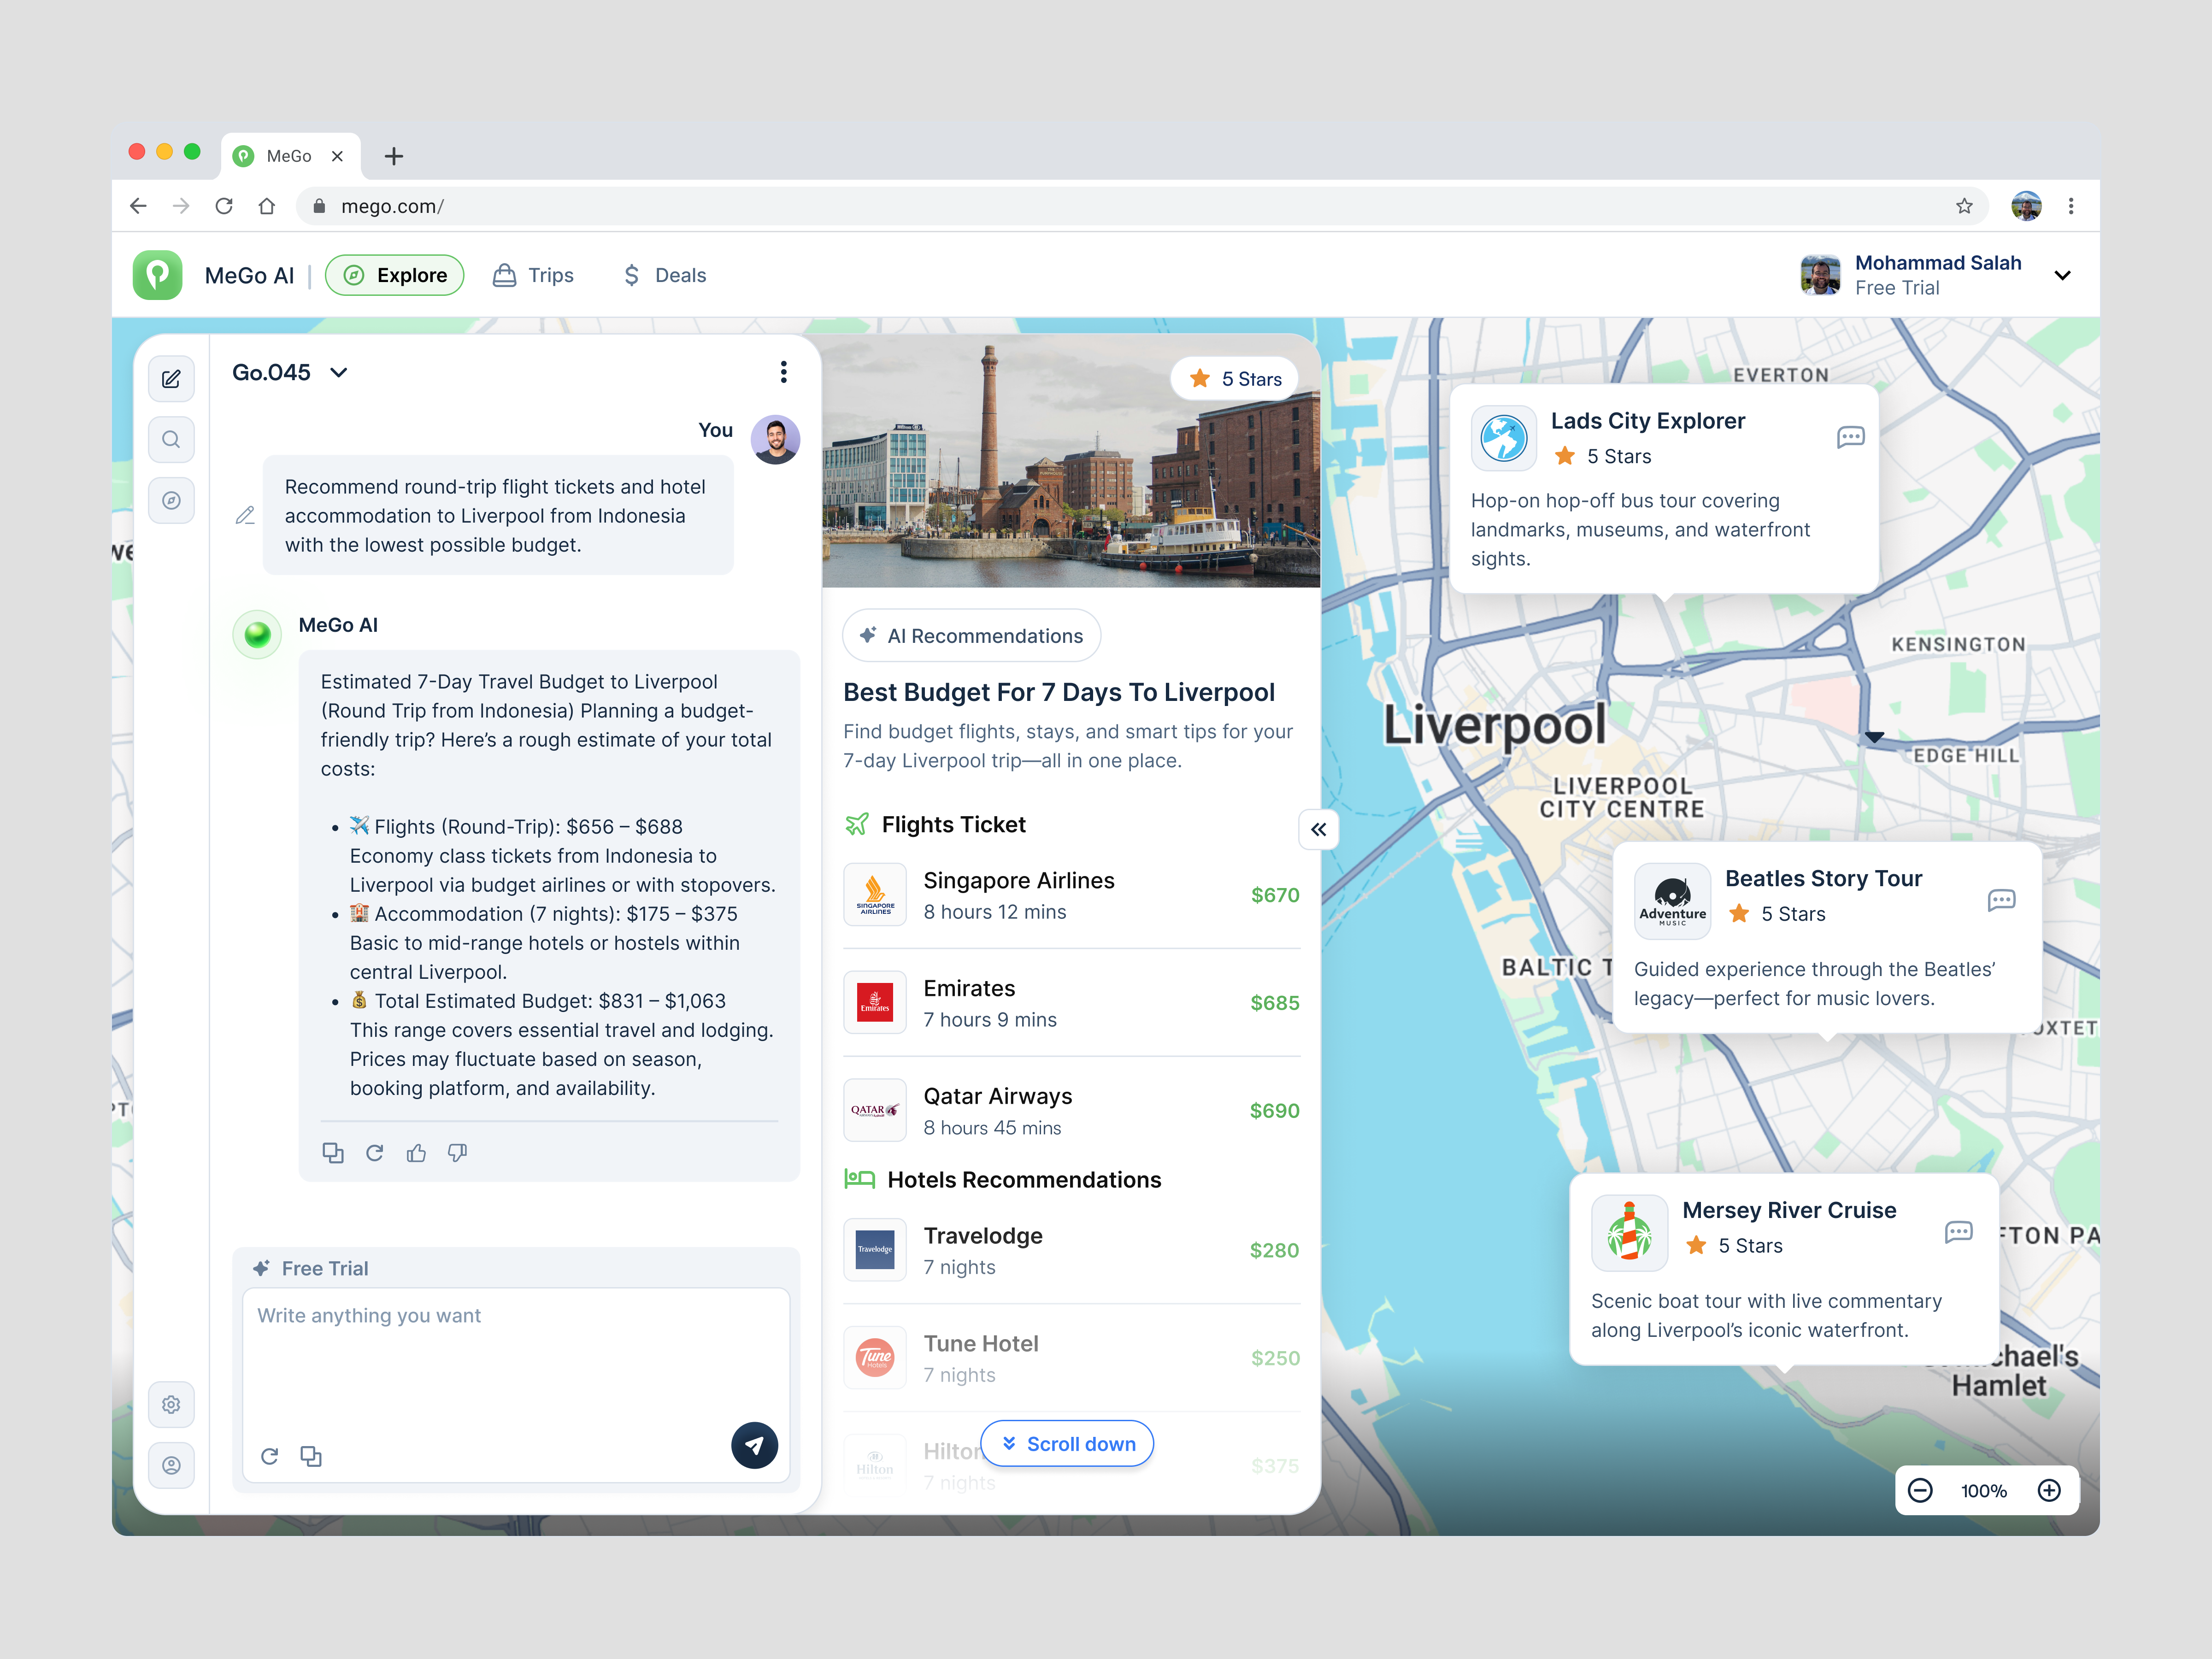Click the Scroll down button in hotel list
The height and width of the screenshot is (1659, 2212).
click(x=1066, y=1443)
